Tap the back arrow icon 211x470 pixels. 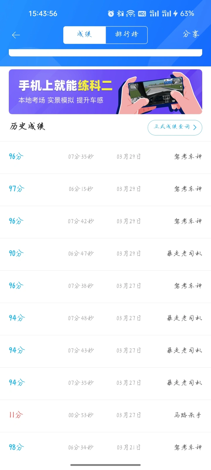16,35
